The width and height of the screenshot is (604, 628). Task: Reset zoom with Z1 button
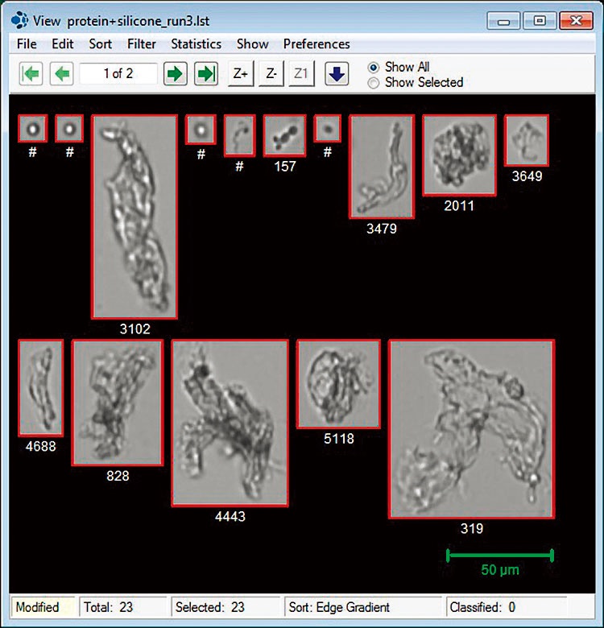(301, 74)
